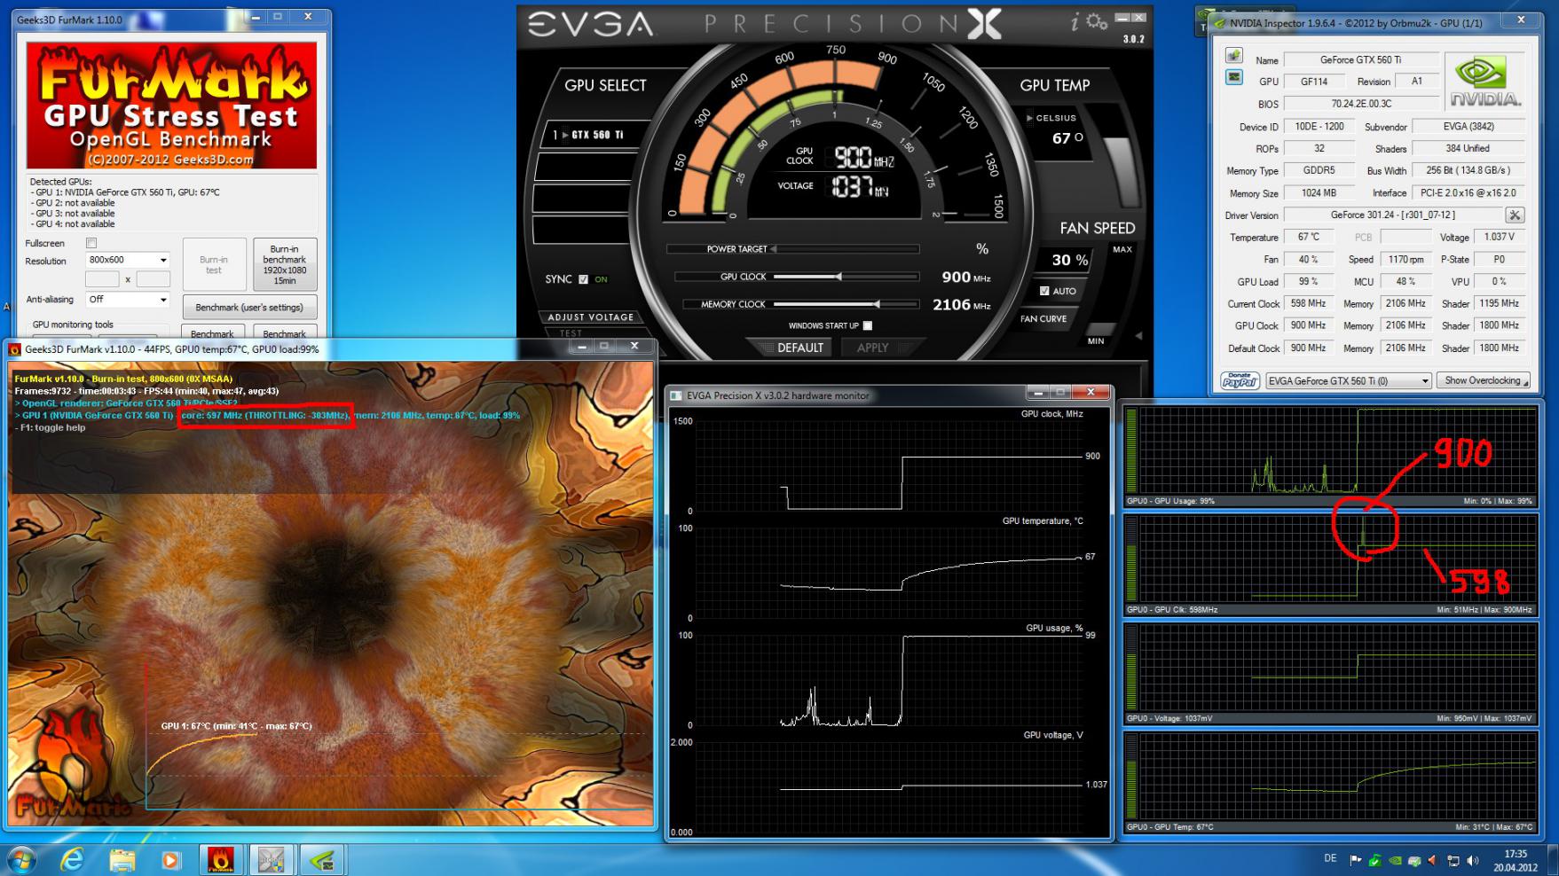This screenshot has height=876, width=1559.
Task: Open NVIDIA Inspector sensor monitoring icon
Action: [x=1234, y=77]
